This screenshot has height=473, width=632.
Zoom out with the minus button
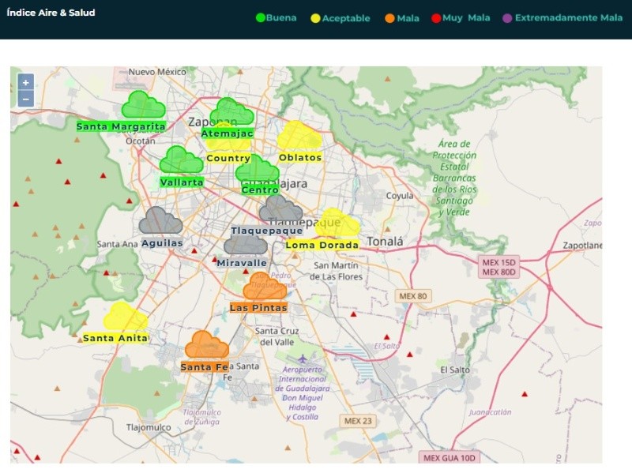(x=26, y=99)
